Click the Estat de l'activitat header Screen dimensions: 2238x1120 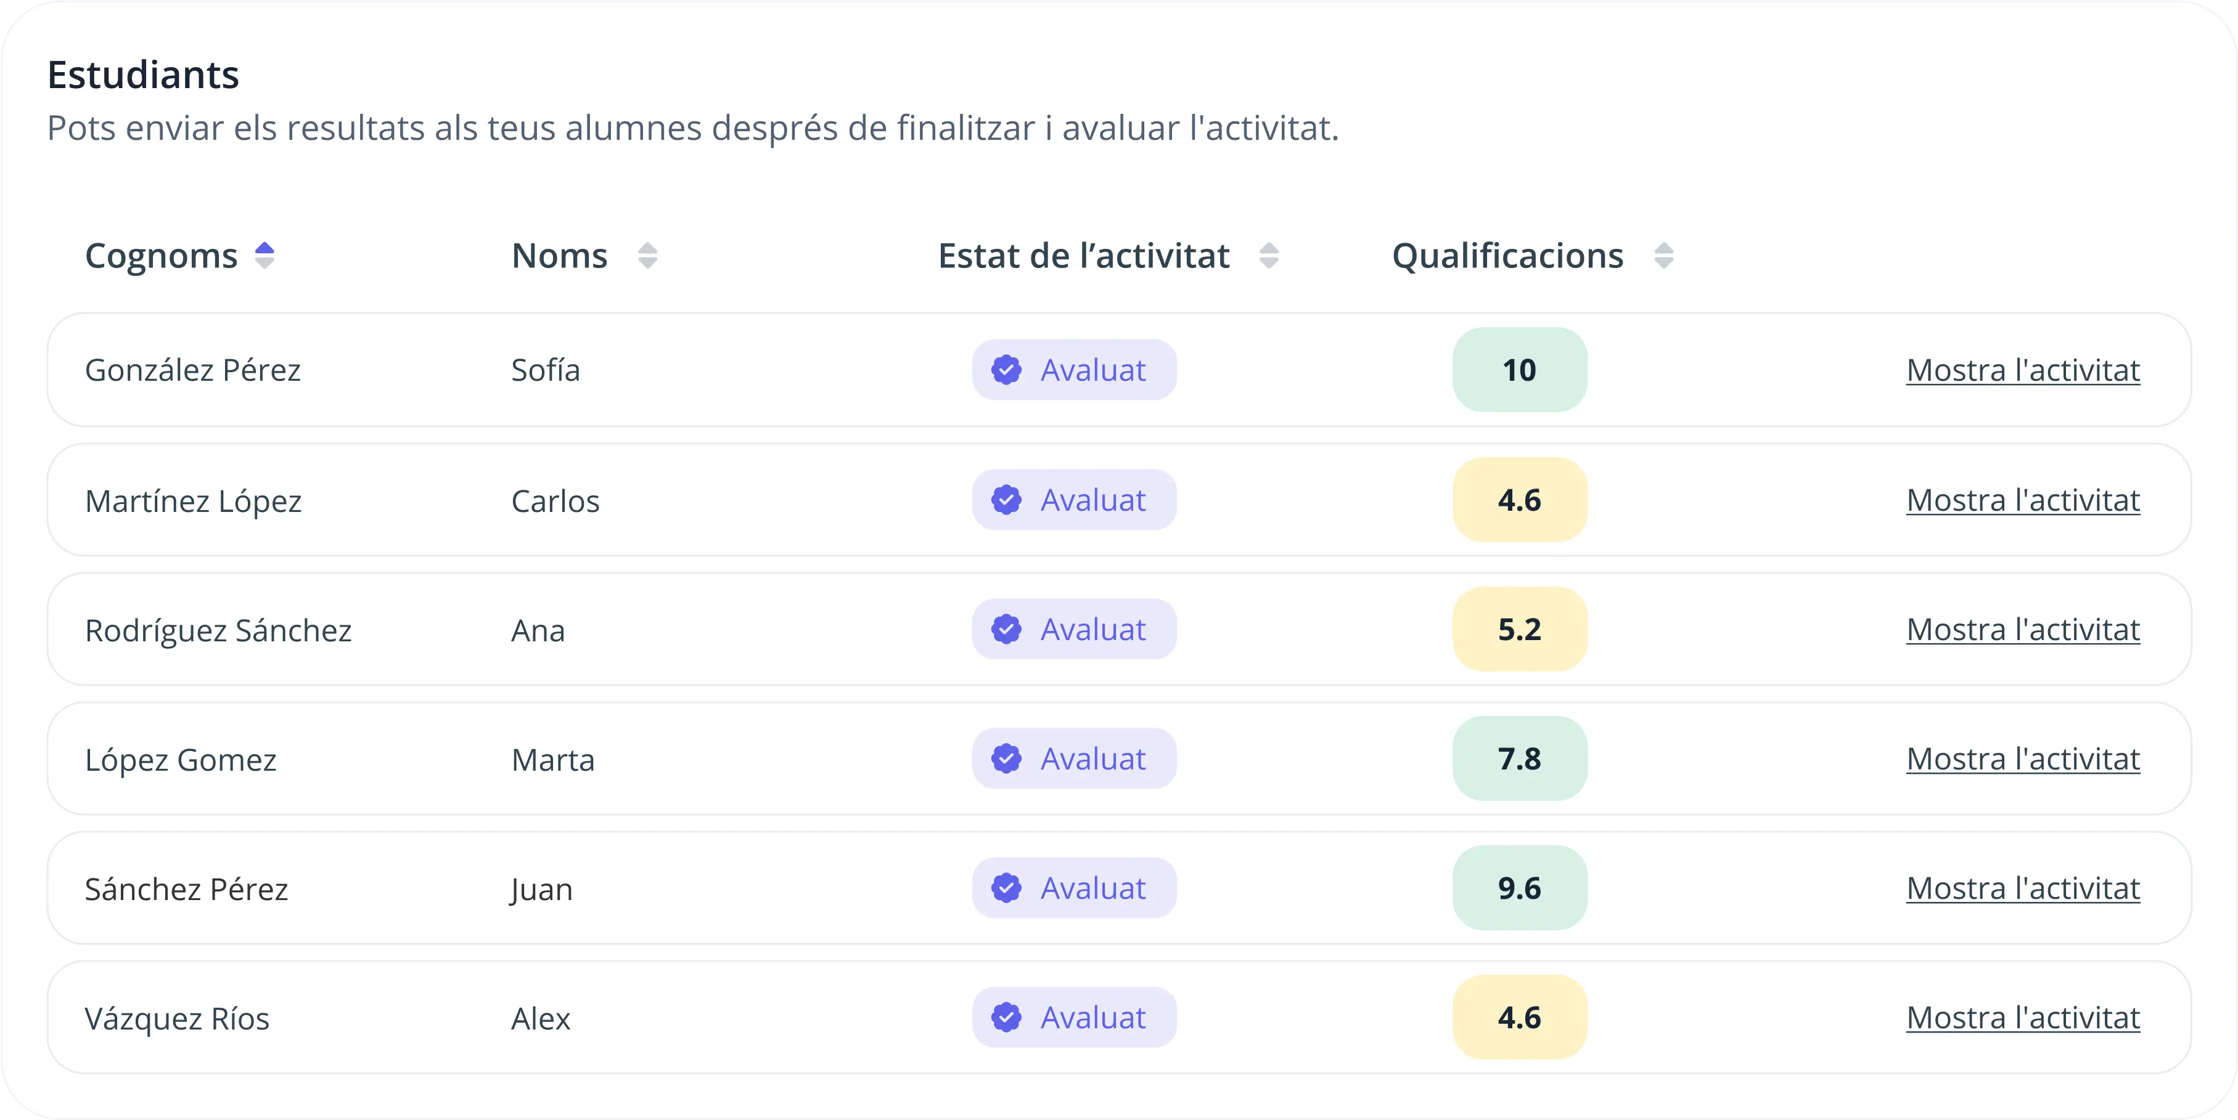click(1083, 256)
